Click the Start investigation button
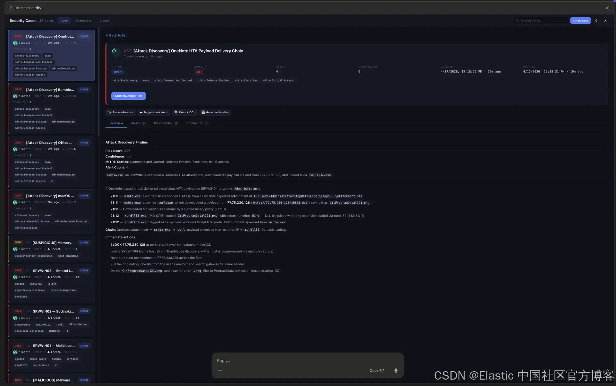The image size is (616, 386). pos(128,96)
